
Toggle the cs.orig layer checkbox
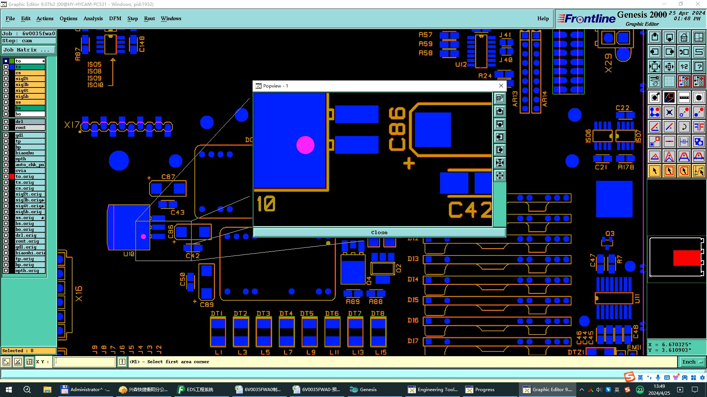[6, 188]
